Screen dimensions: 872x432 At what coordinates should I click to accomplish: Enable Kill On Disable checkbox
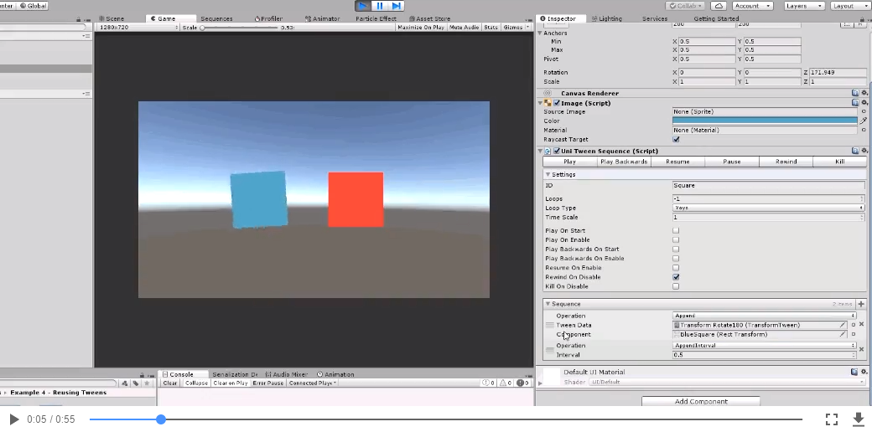pos(676,286)
